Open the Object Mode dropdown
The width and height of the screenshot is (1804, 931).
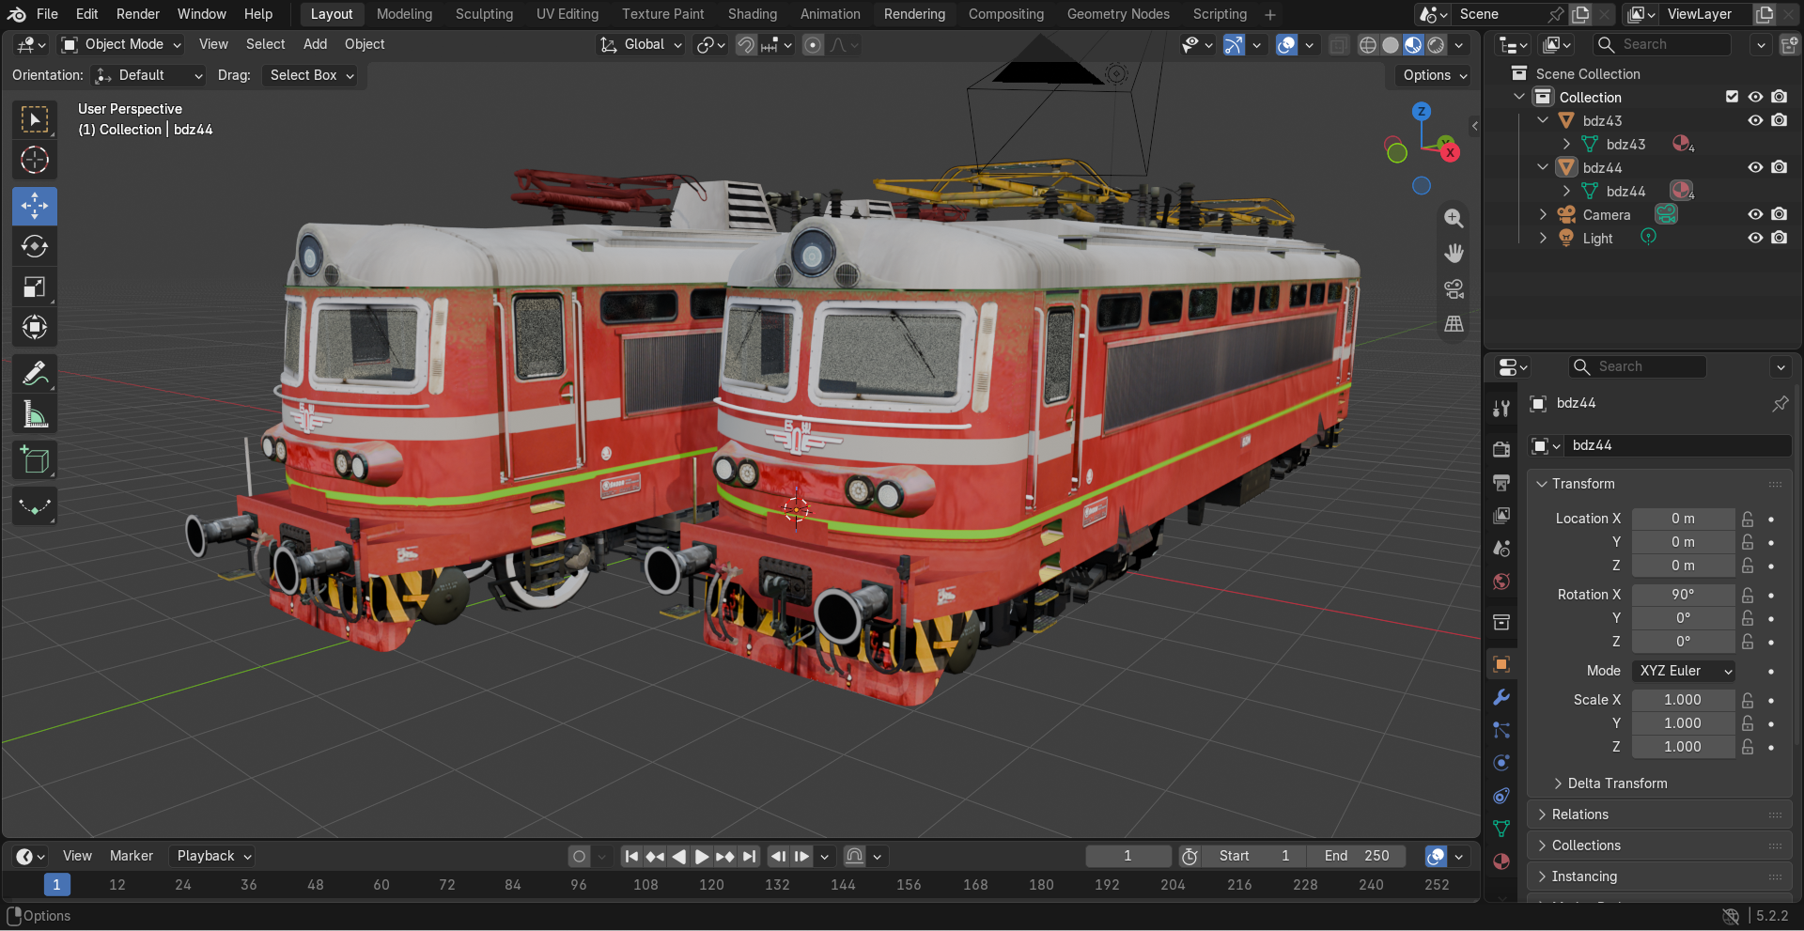point(121,44)
